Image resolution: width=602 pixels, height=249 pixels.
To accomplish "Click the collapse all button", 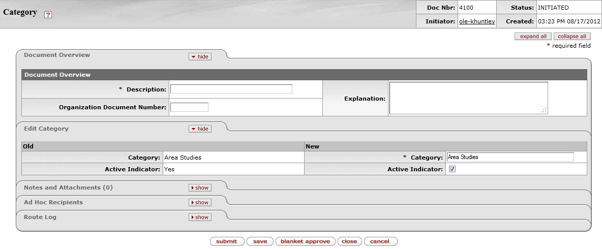I will click(x=572, y=37).
